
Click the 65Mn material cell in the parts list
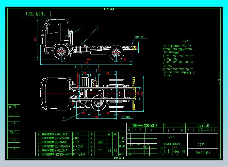[100, 142]
